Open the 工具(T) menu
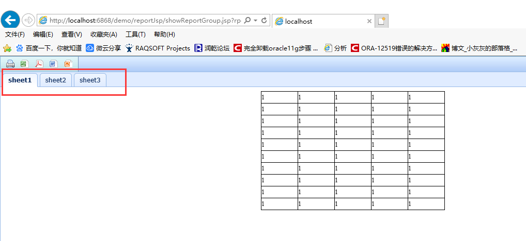 (x=135, y=35)
